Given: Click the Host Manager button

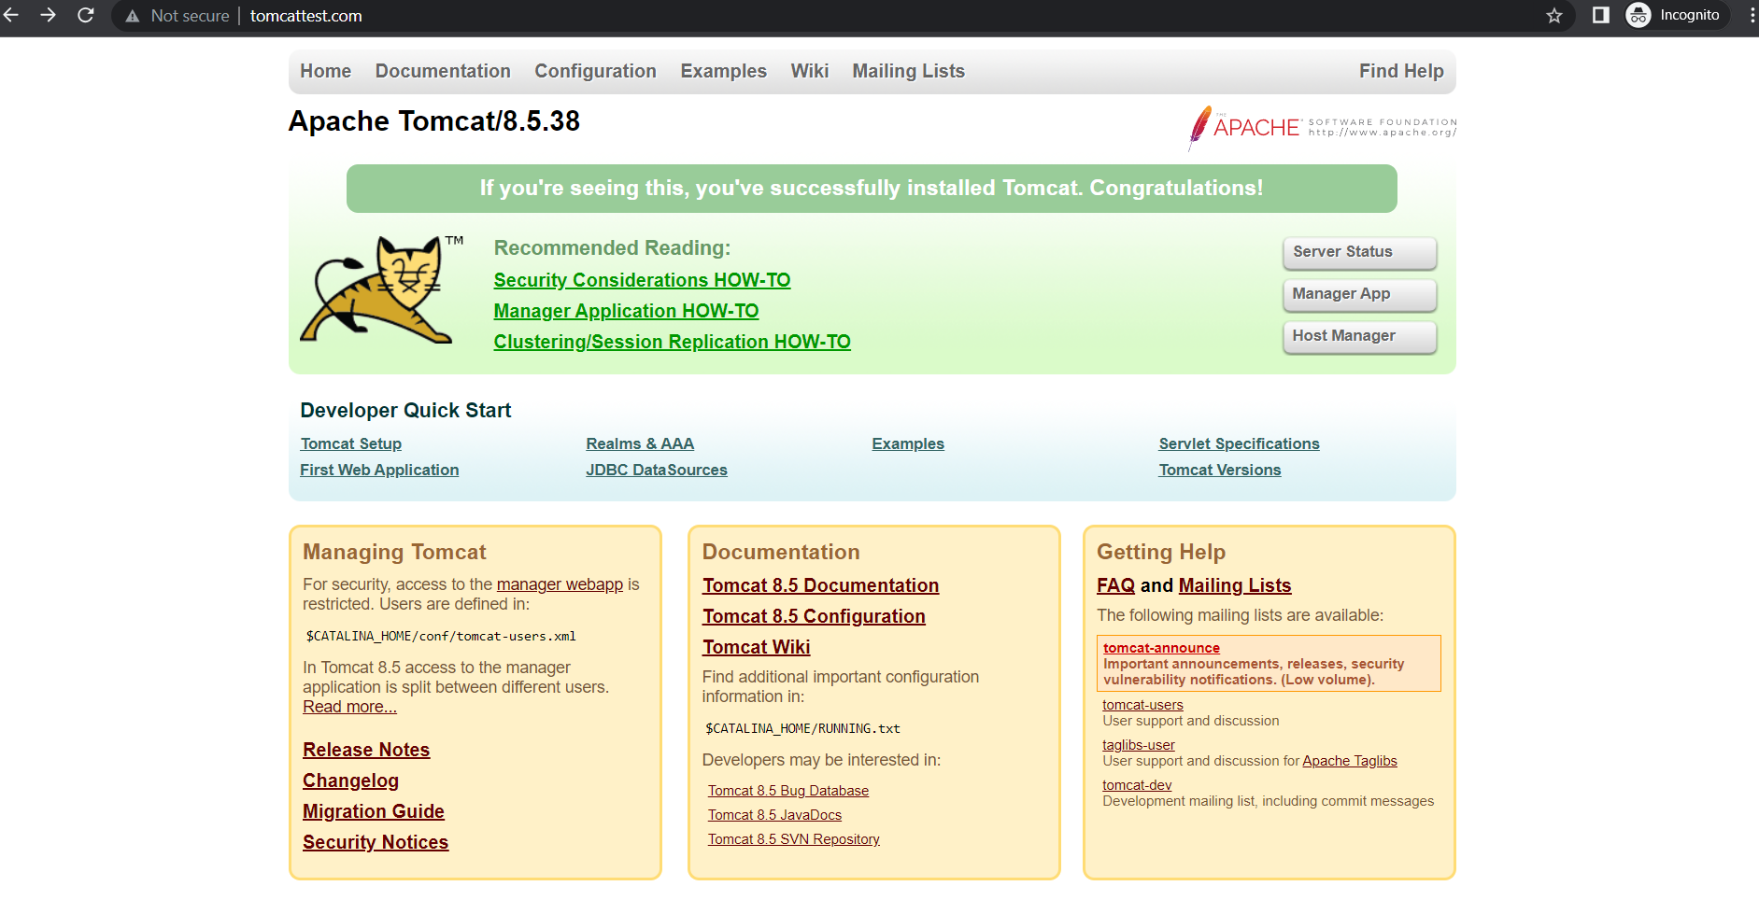Looking at the screenshot, I should click(x=1359, y=336).
